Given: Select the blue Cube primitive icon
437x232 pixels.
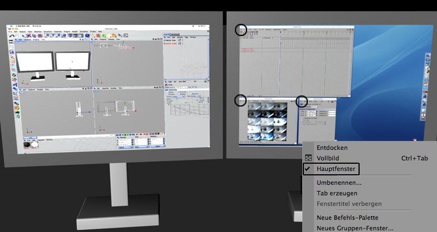Looking at the screenshot, I should click(87, 36).
